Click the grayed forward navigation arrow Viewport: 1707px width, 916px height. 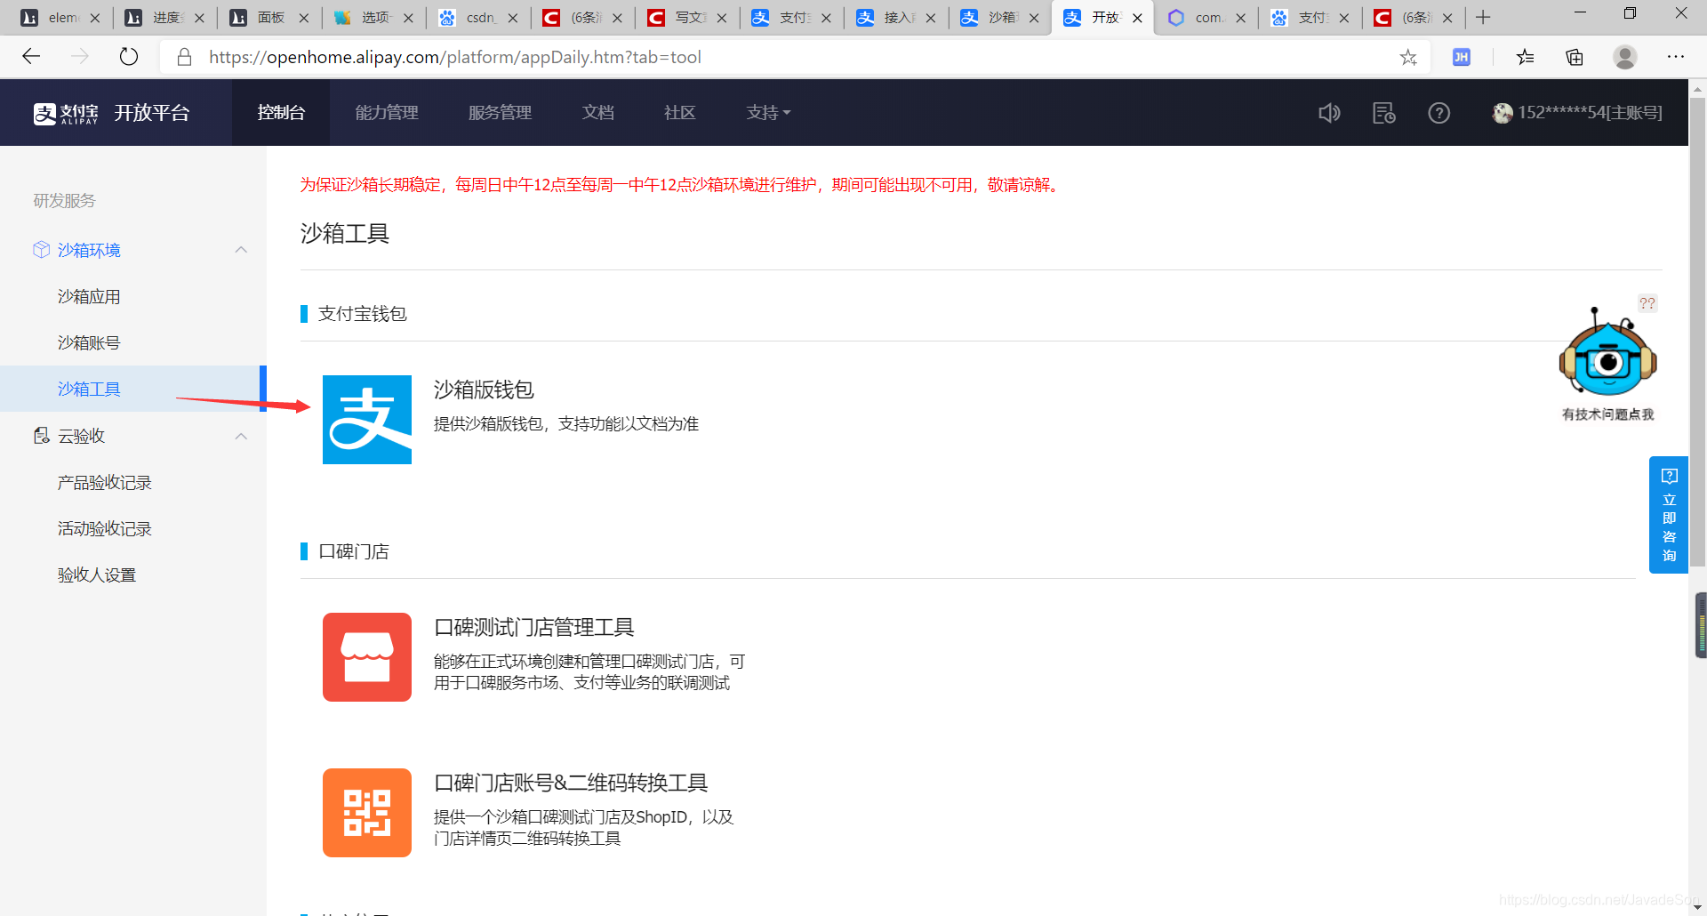(80, 57)
